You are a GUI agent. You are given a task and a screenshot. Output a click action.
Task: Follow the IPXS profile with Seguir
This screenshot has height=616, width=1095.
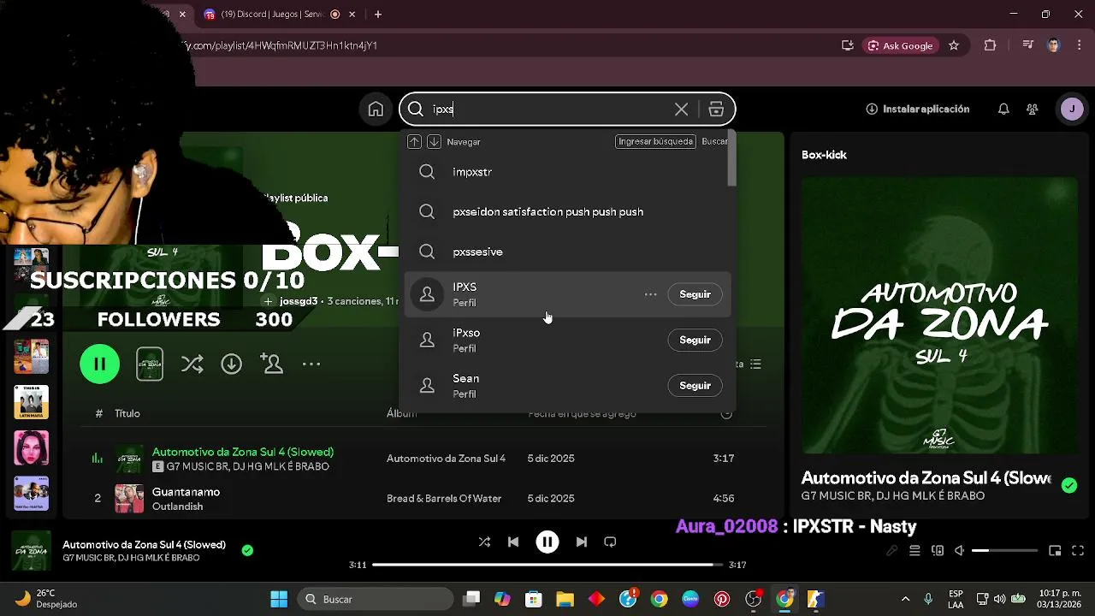point(695,294)
